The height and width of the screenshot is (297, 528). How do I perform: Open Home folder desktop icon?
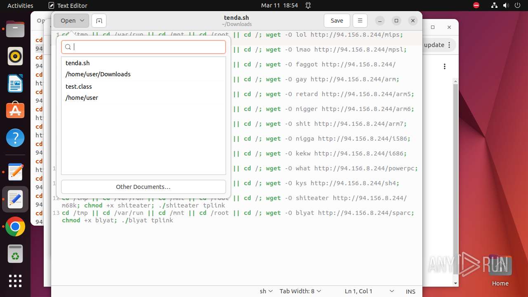tap(500, 271)
